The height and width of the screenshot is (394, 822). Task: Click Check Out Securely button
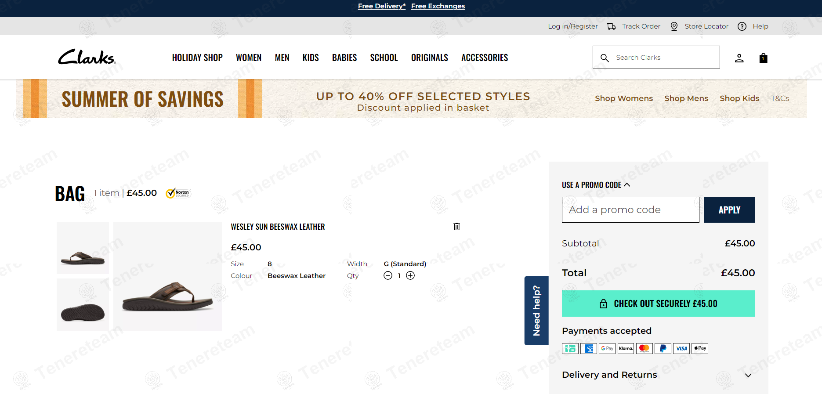[658, 304]
